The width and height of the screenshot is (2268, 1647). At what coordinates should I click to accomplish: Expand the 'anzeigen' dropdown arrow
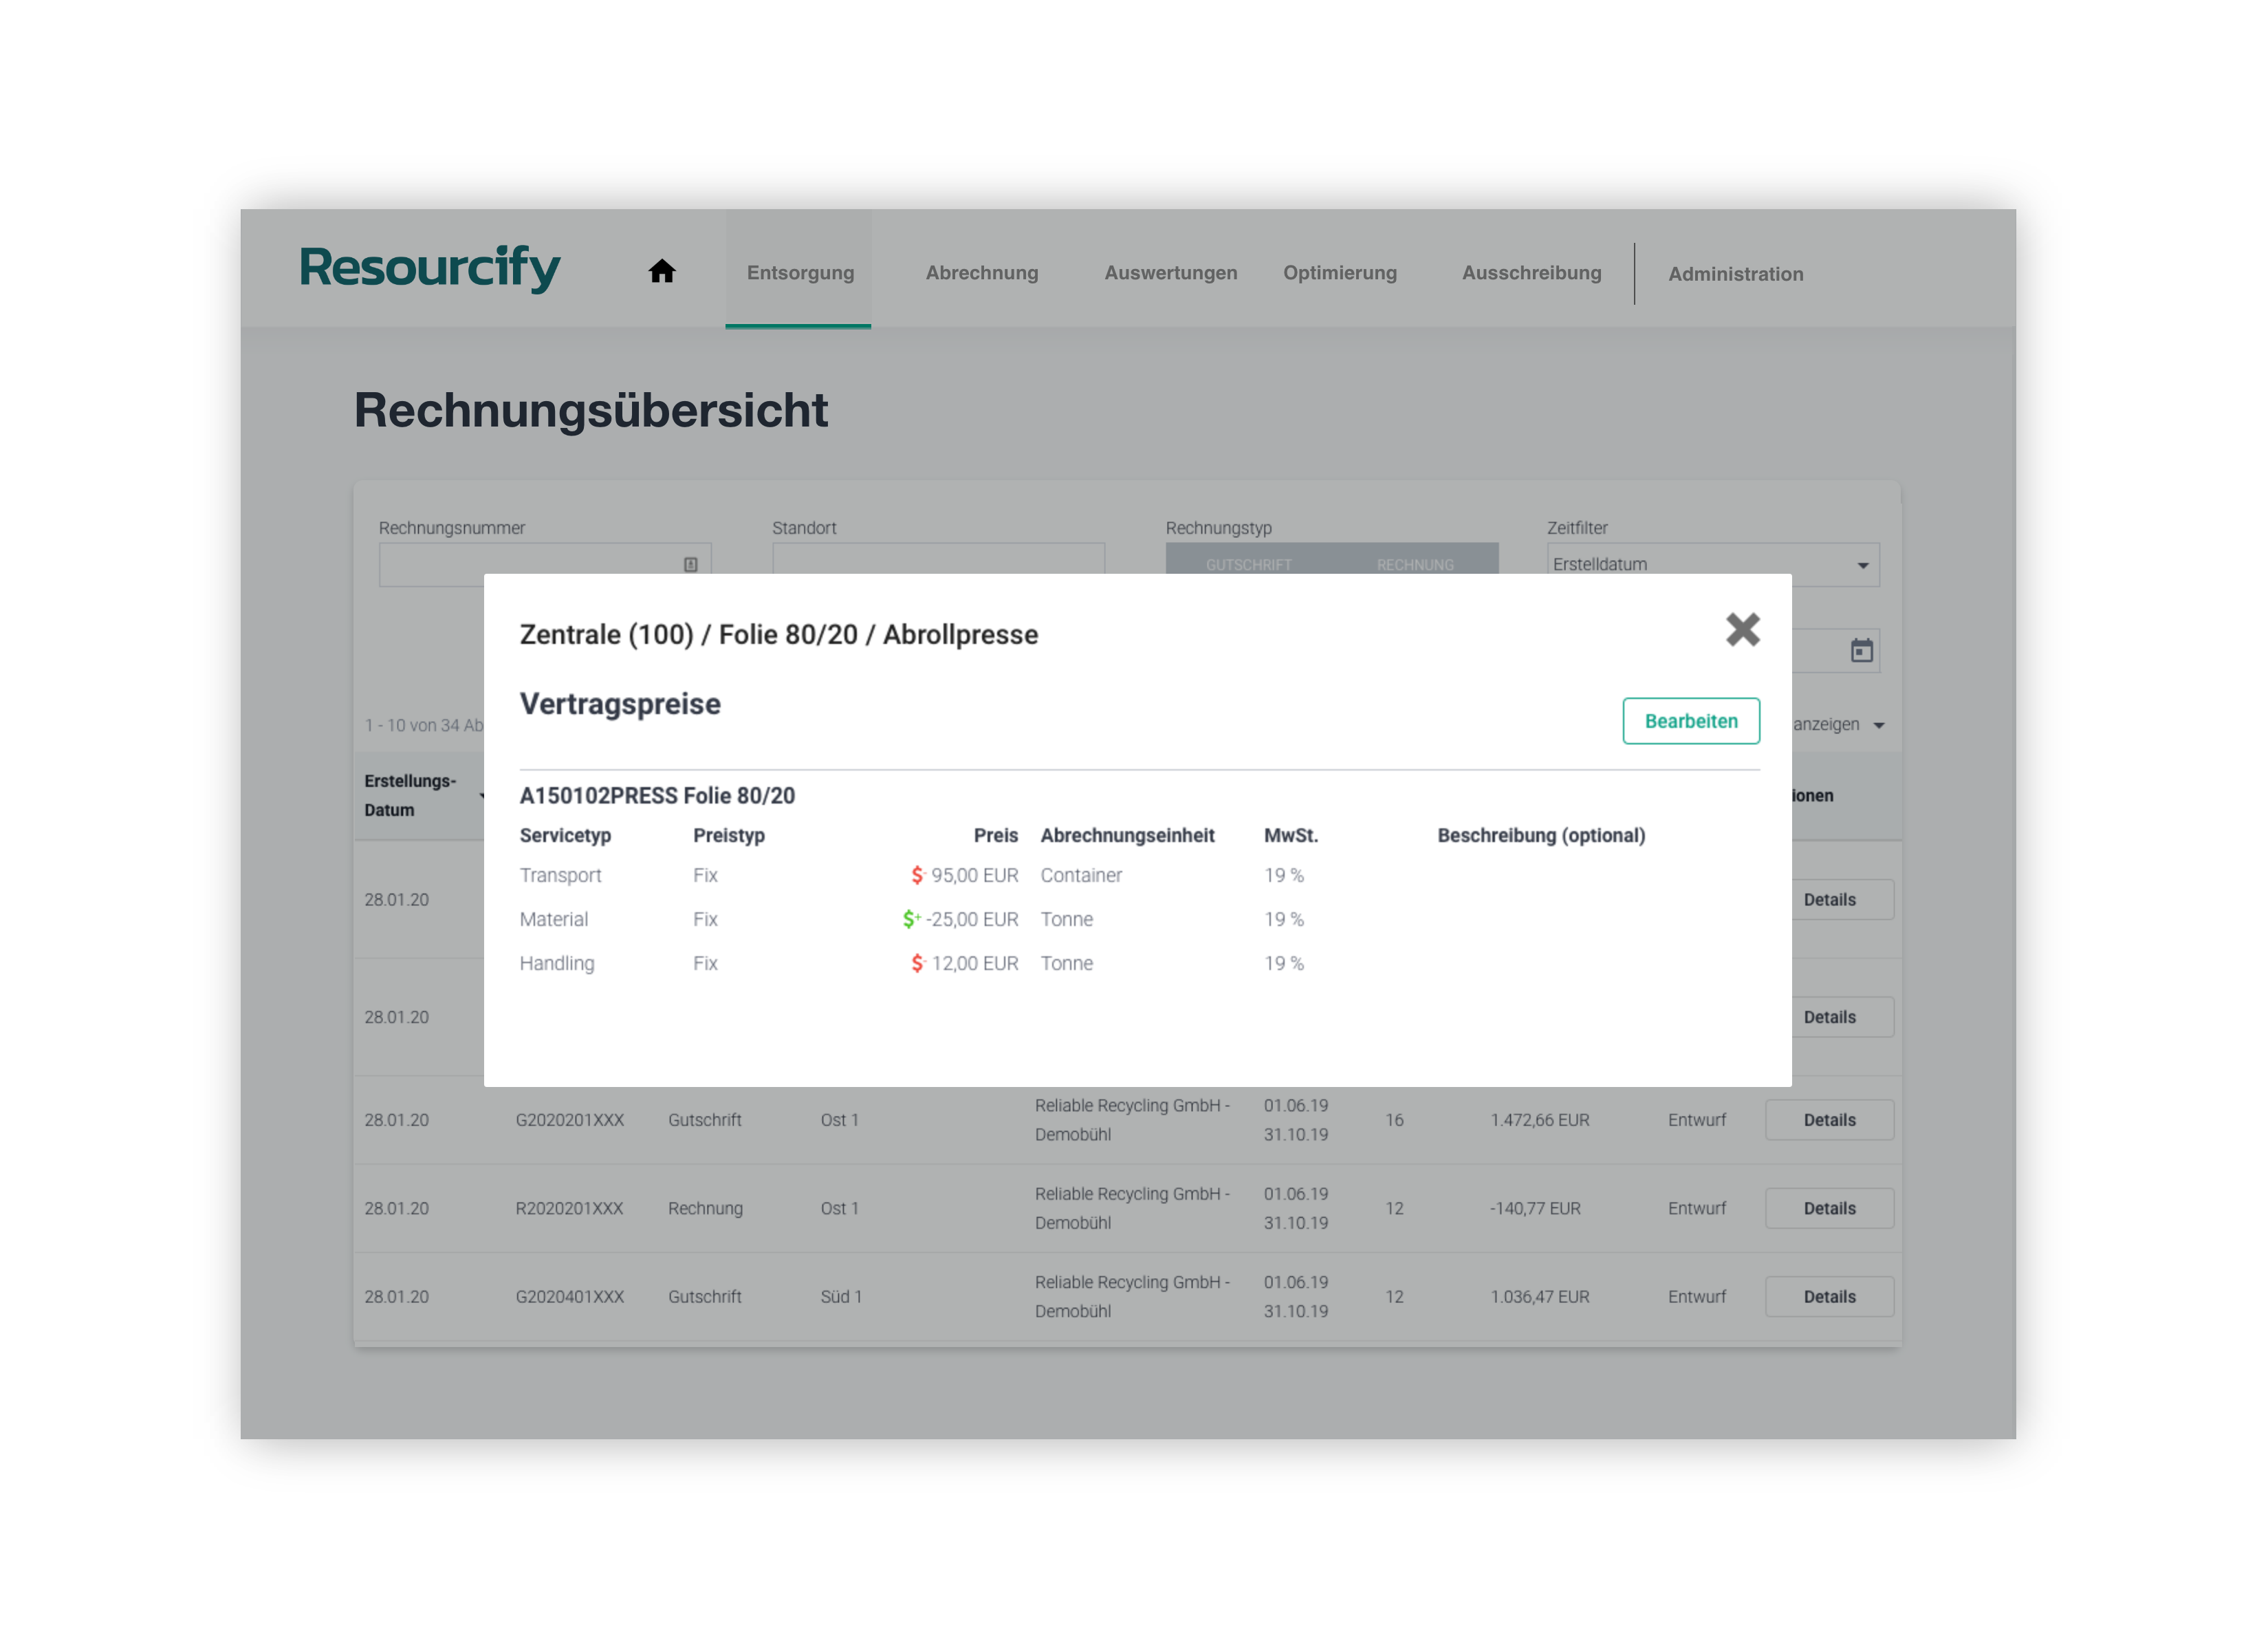(x=1879, y=725)
